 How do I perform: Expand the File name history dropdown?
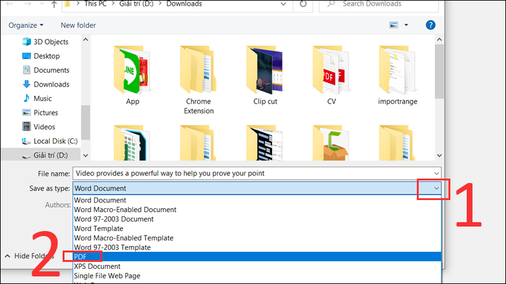pos(436,173)
